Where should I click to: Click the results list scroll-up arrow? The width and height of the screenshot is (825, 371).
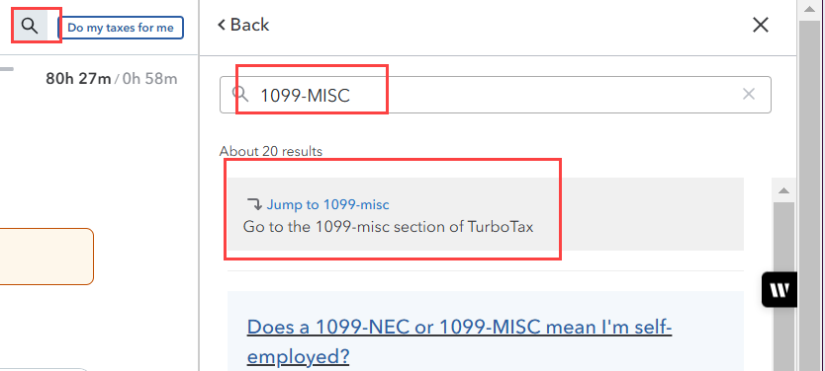pos(783,190)
